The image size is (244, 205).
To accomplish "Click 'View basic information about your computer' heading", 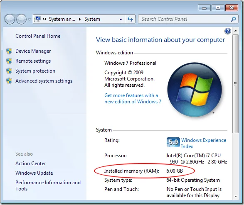I will point(160,40).
